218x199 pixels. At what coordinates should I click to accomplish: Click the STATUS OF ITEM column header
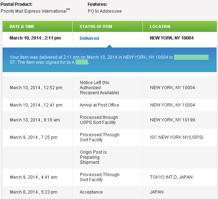click(x=96, y=26)
